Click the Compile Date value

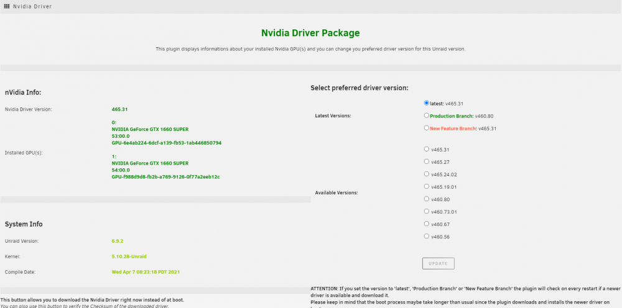point(146,272)
